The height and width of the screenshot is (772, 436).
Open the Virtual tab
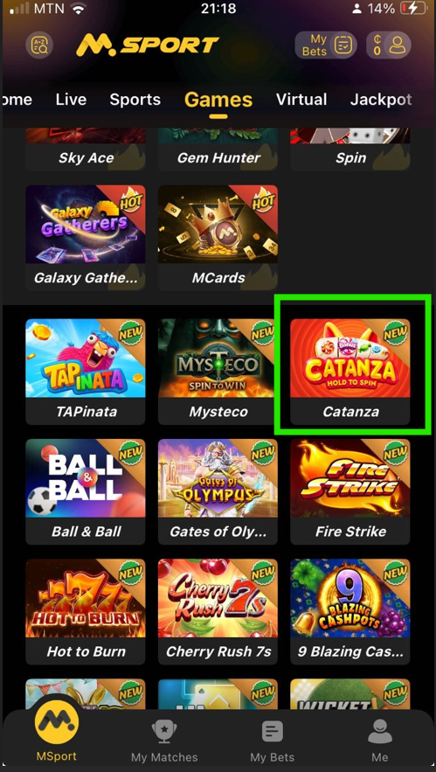(301, 100)
